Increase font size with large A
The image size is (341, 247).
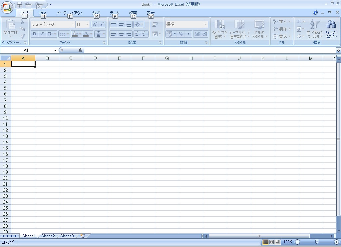tap(95, 24)
